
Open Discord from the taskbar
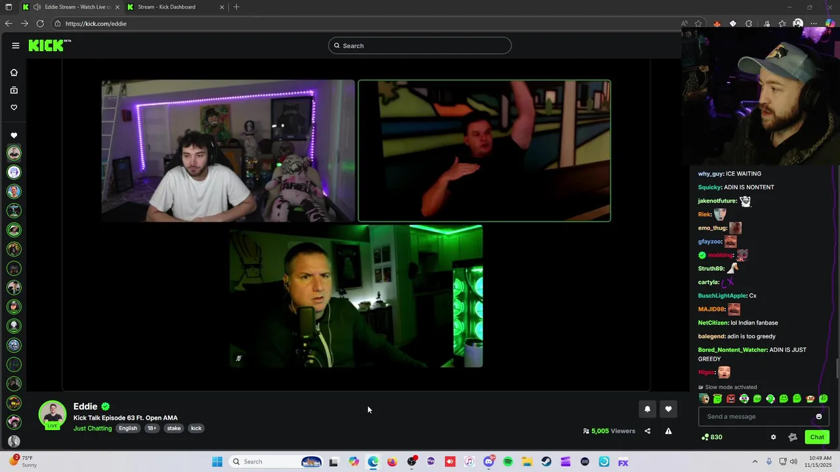(x=489, y=462)
